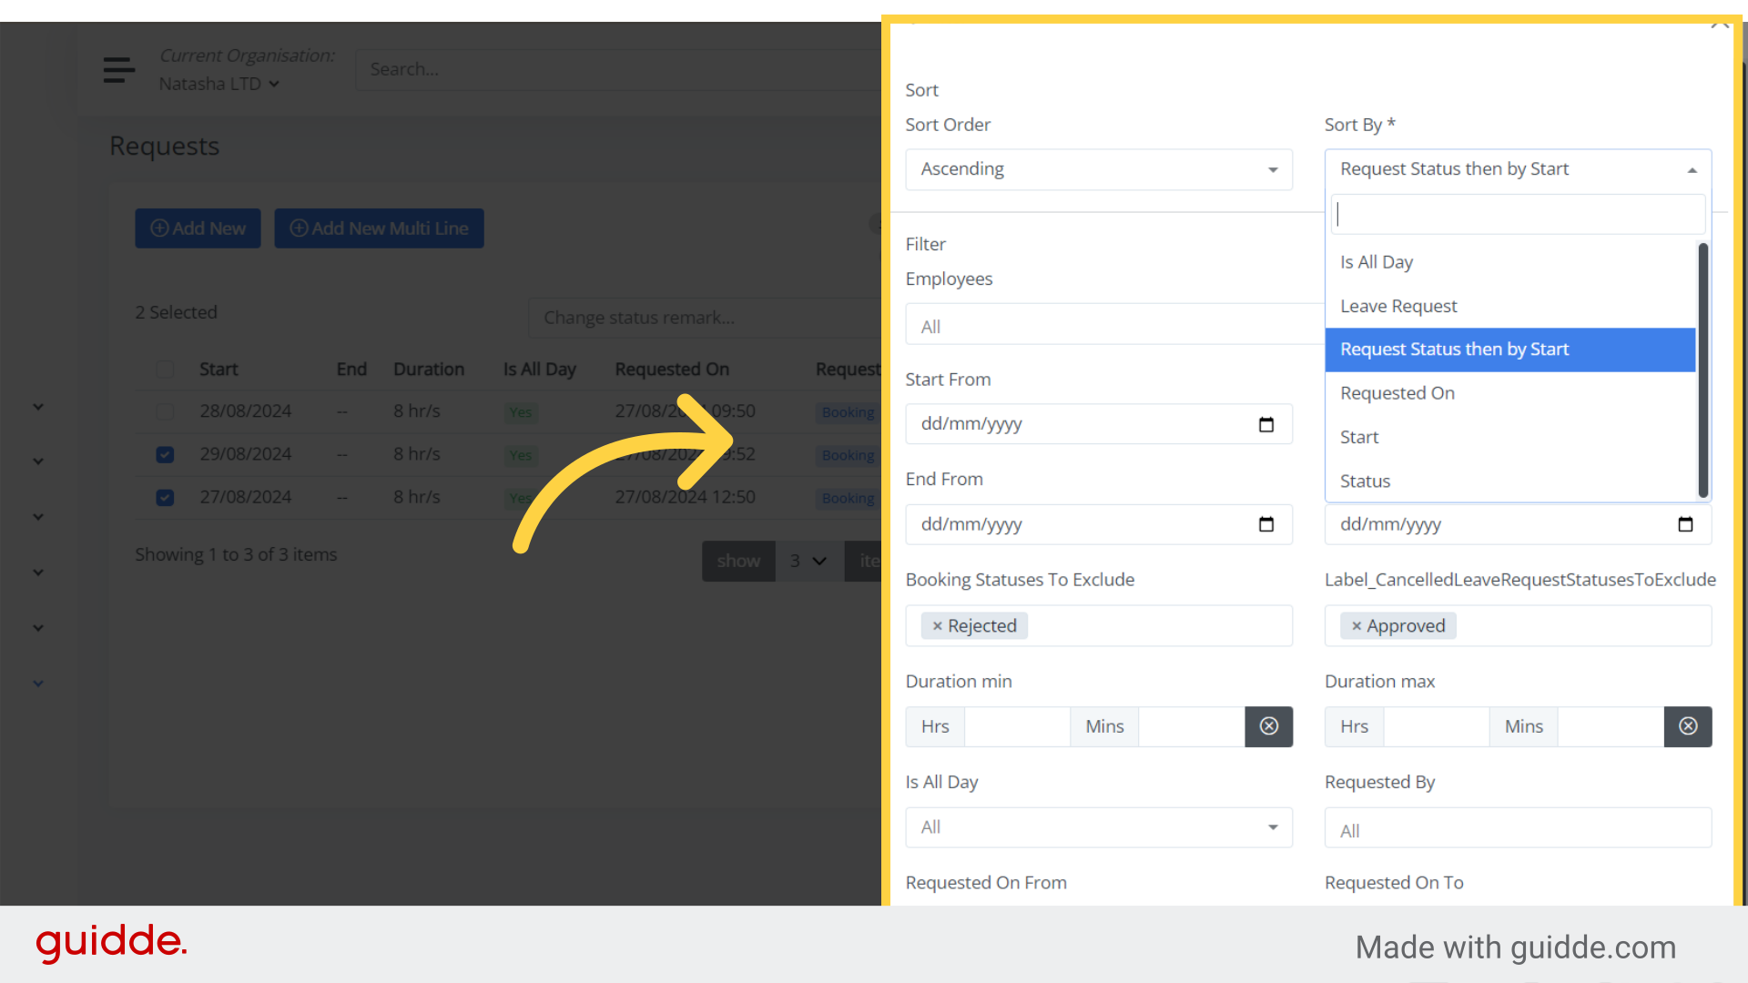
Task: Select the Start sort option
Action: tap(1510, 437)
